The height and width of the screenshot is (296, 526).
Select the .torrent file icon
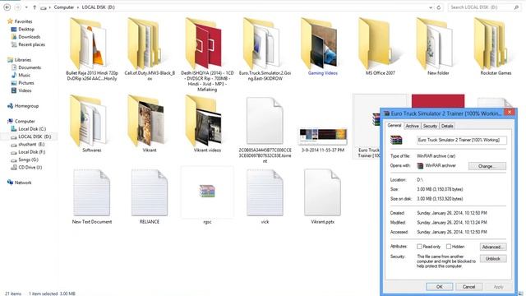coord(265,121)
